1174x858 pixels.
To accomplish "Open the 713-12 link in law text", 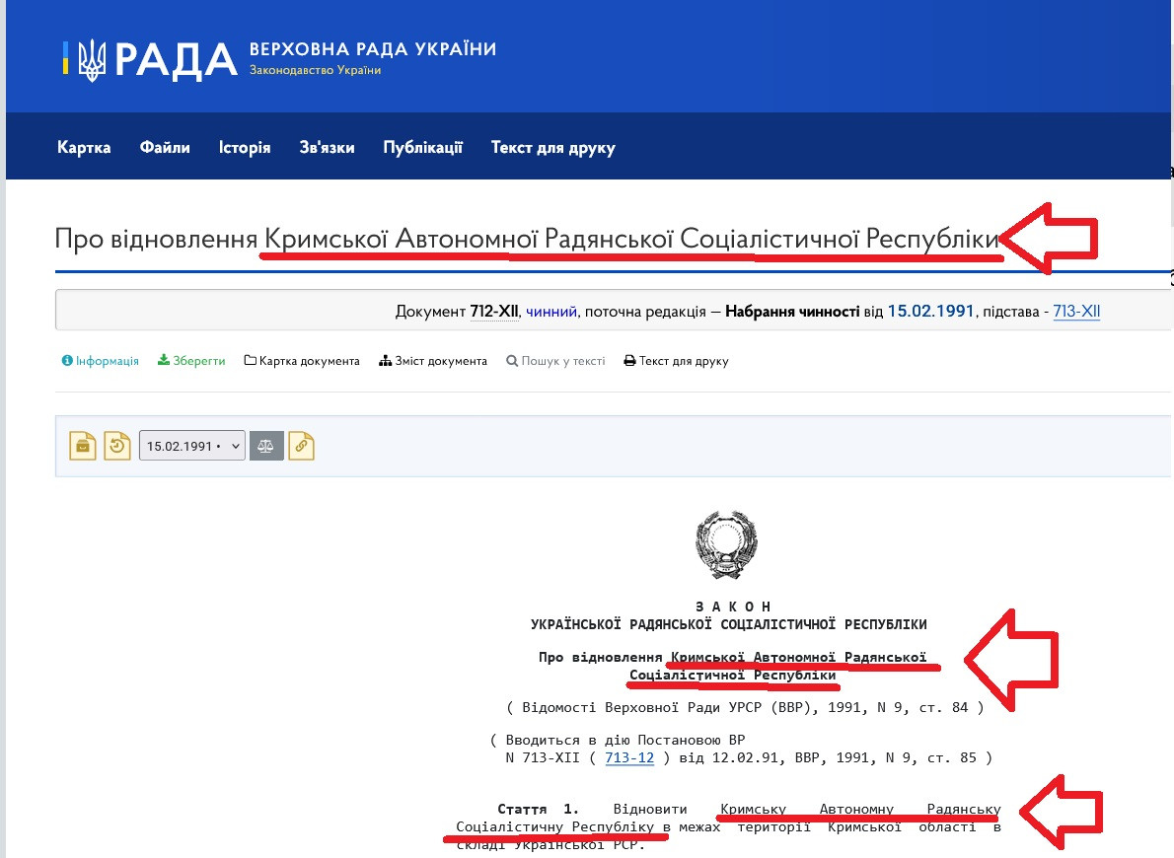I will pos(629,757).
